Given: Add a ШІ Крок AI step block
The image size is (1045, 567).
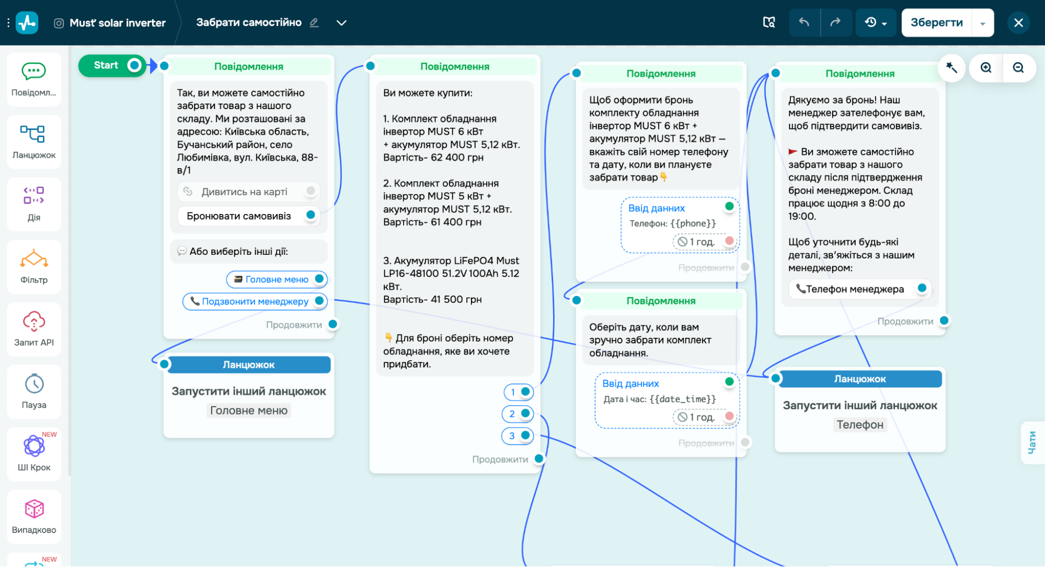Looking at the screenshot, I should [34, 454].
